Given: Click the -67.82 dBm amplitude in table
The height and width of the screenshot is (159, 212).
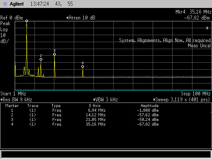Looking at the screenshot, I should 148,124.
